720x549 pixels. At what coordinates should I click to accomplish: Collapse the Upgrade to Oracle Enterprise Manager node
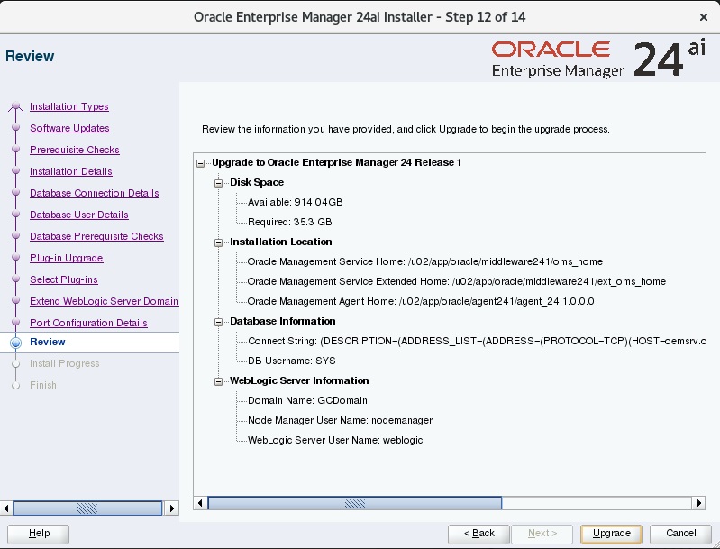point(201,163)
